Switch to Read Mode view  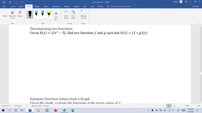163,106
